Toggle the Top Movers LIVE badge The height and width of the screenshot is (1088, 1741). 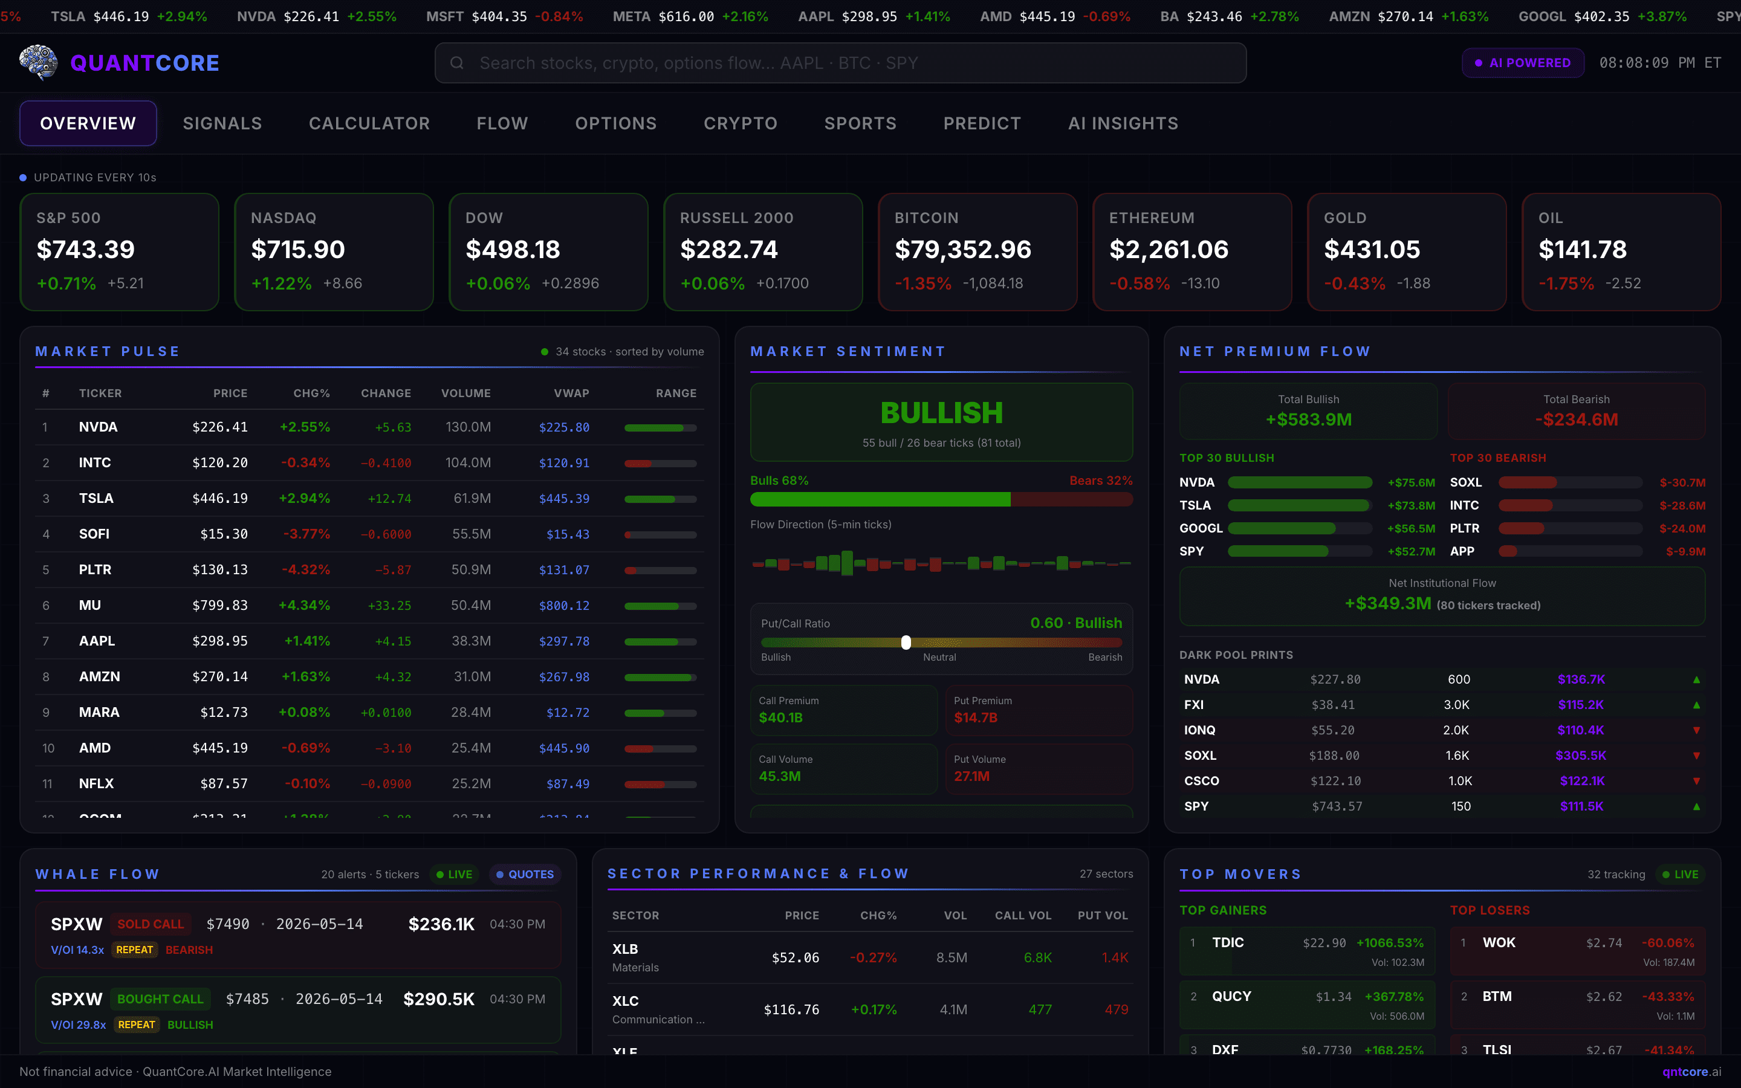[x=1681, y=874]
